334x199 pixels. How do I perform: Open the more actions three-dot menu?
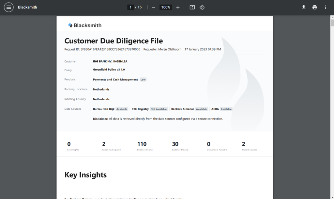(x=325, y=7)
